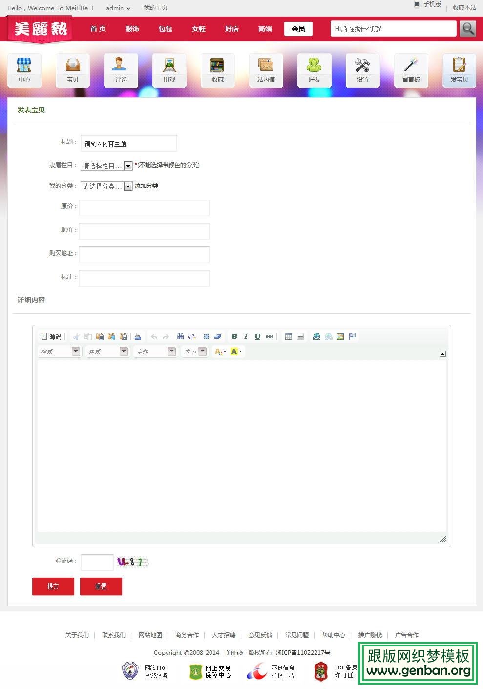Open the 帮助中心 footer link

coord(333,635)
